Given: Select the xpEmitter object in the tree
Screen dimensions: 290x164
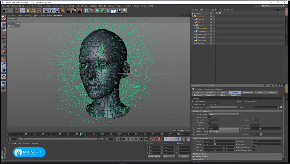Looking at the screenshot, I should (x=203, y=28).
